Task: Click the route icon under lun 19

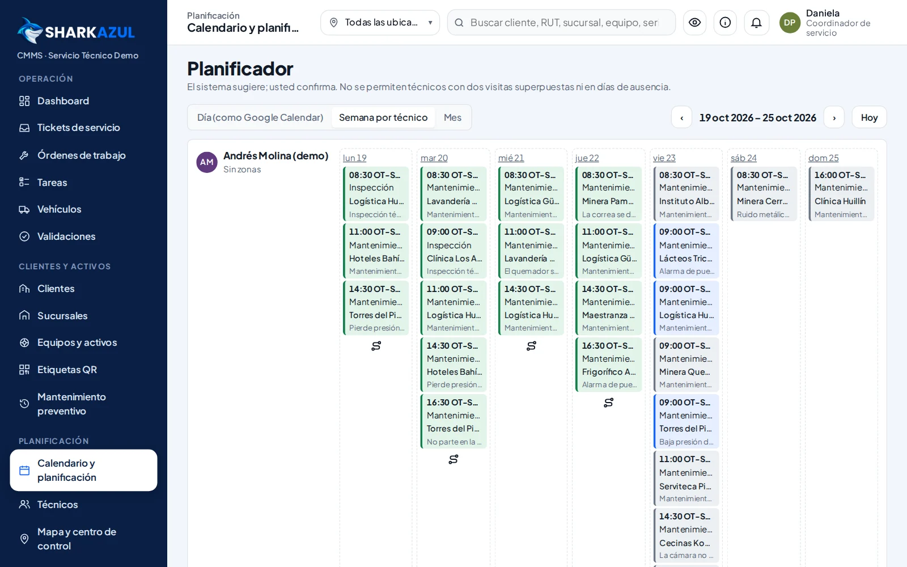Action: pyautogui.click(x=376, y=346)
